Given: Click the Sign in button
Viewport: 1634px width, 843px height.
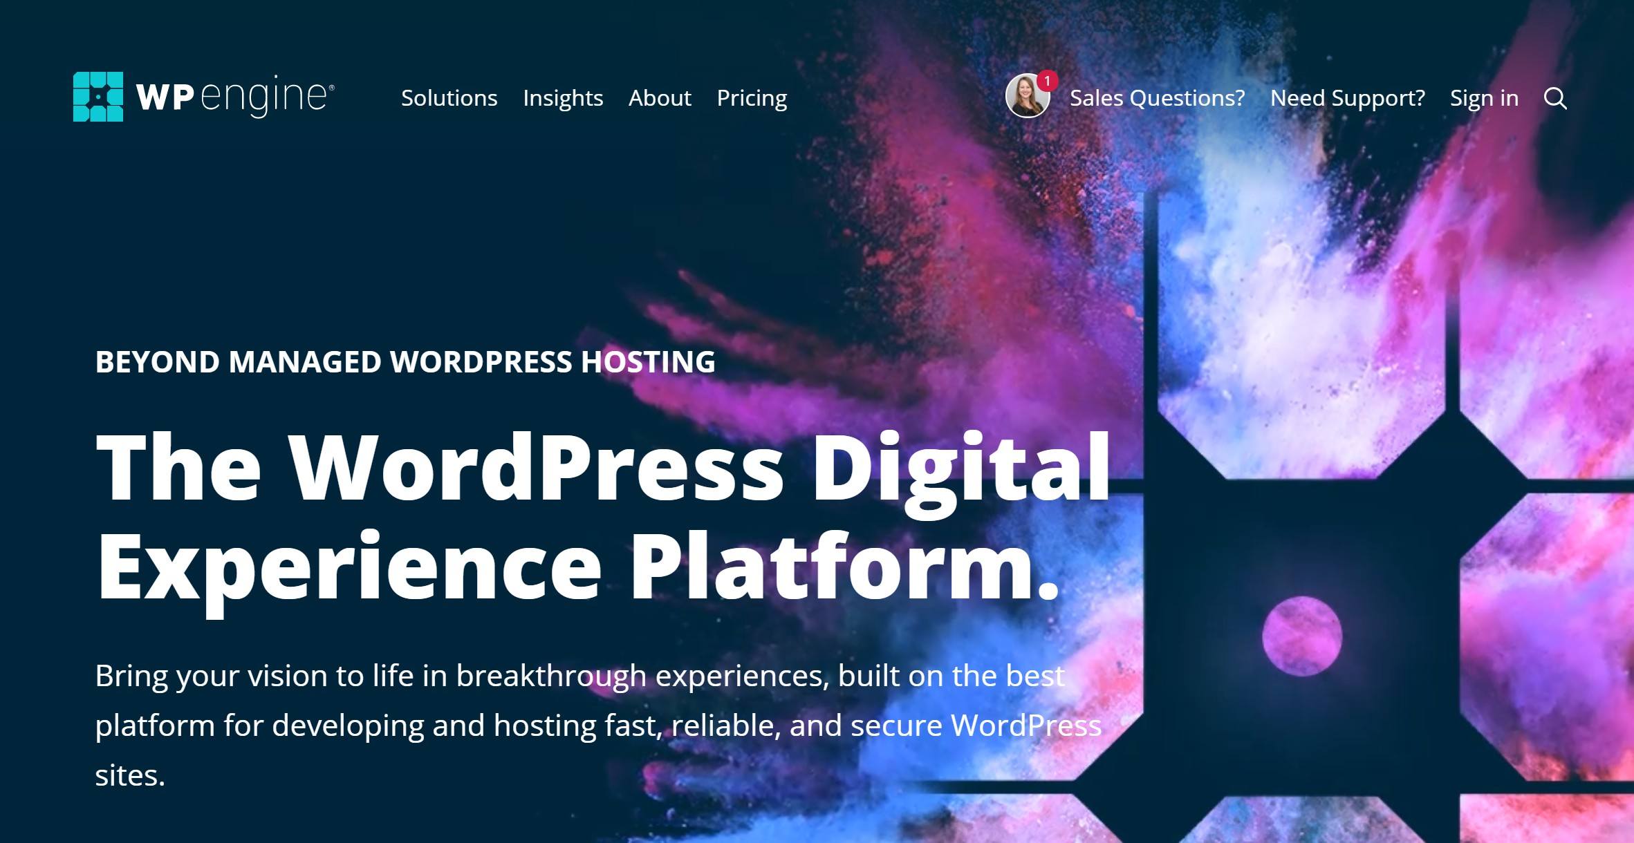Looking at the screenshot, I should coord(1485,98).
